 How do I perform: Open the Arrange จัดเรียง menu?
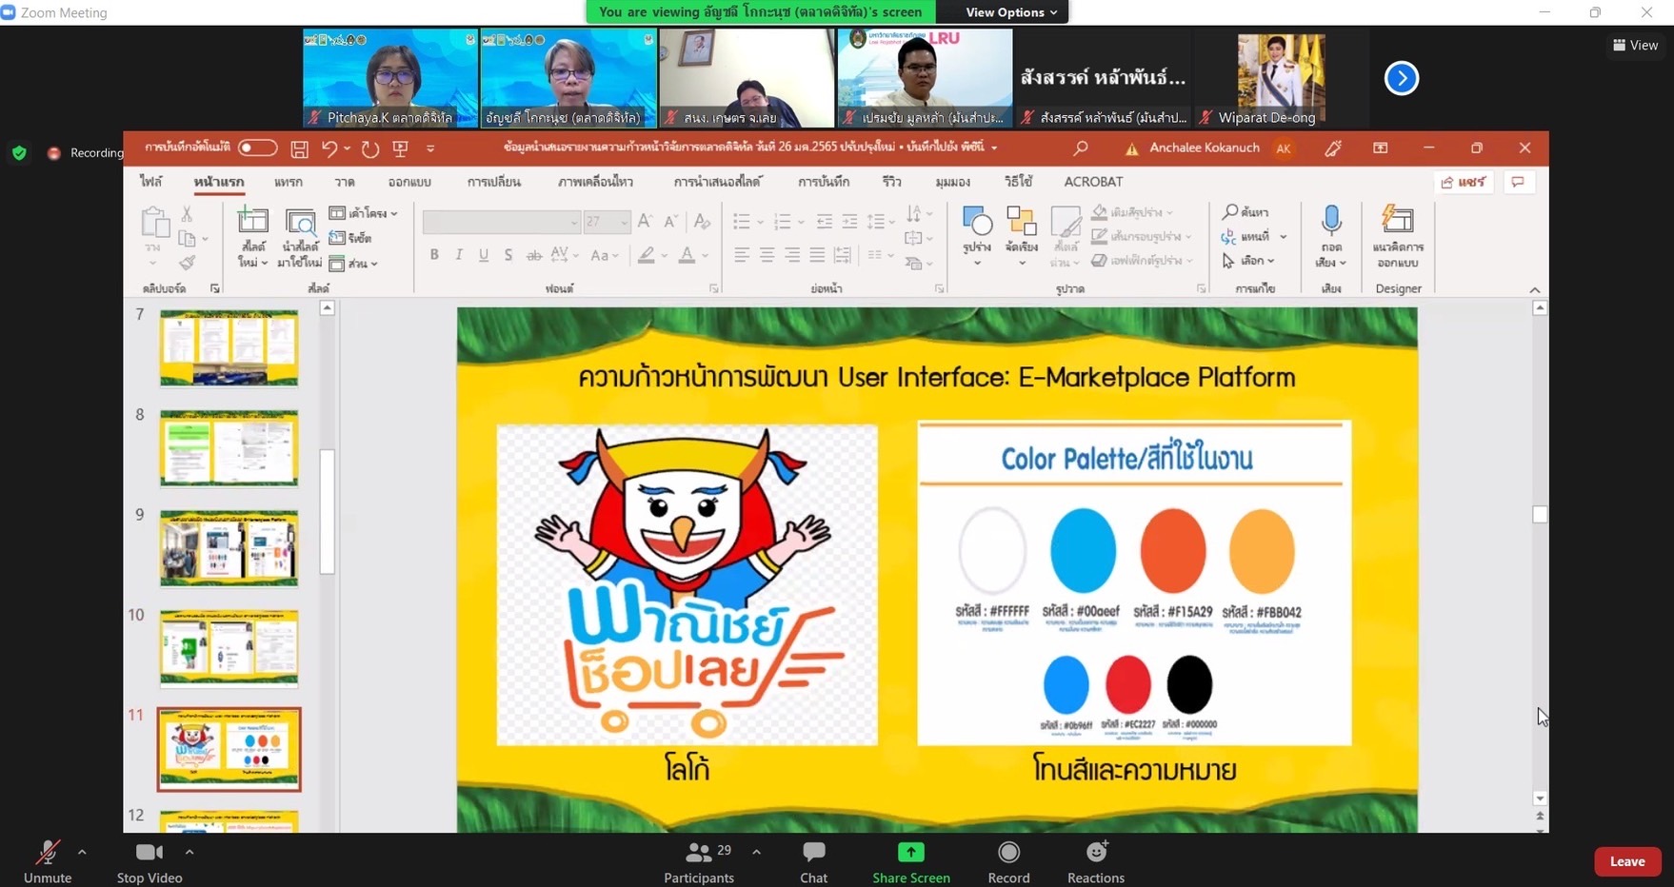tap(1022, 235)
